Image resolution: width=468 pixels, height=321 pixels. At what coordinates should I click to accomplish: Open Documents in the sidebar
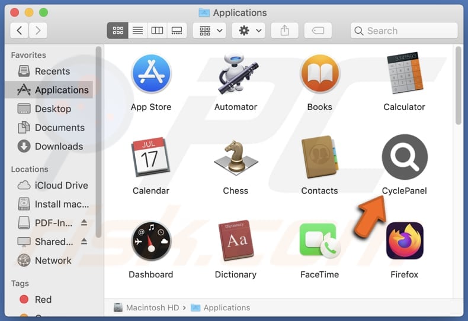(50, 128)
